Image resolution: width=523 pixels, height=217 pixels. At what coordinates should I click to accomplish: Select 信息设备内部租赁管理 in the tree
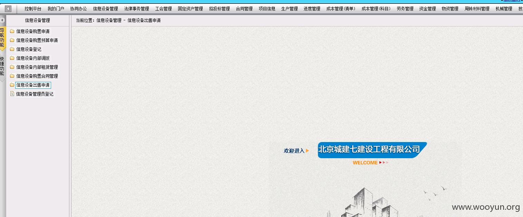[37, 67]
